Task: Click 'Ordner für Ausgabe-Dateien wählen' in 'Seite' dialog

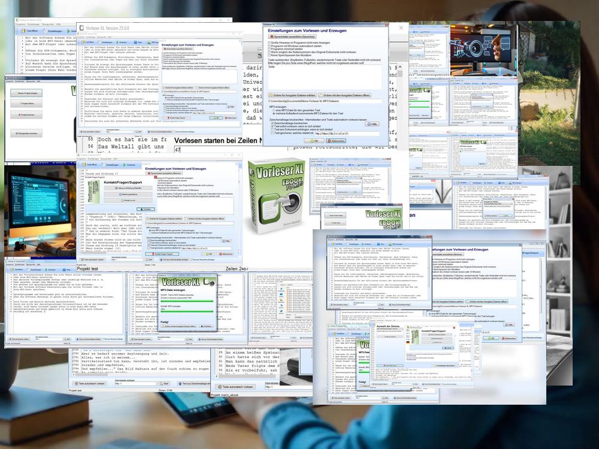Action: point(292,95)
